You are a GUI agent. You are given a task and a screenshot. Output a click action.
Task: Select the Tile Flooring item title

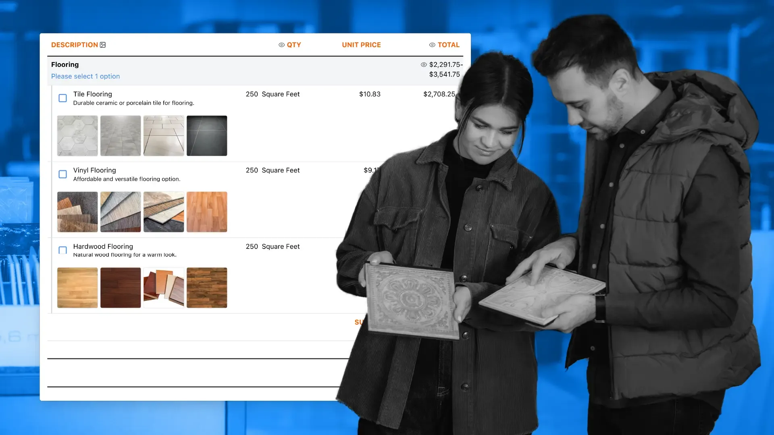(x=92, y=94)
